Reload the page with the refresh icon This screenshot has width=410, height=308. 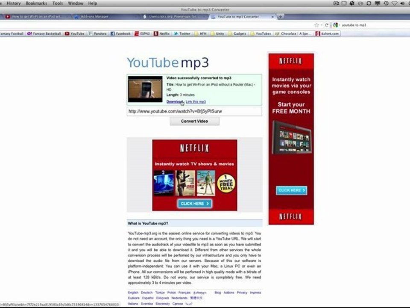pyautogui.click(x=327, y=25)
